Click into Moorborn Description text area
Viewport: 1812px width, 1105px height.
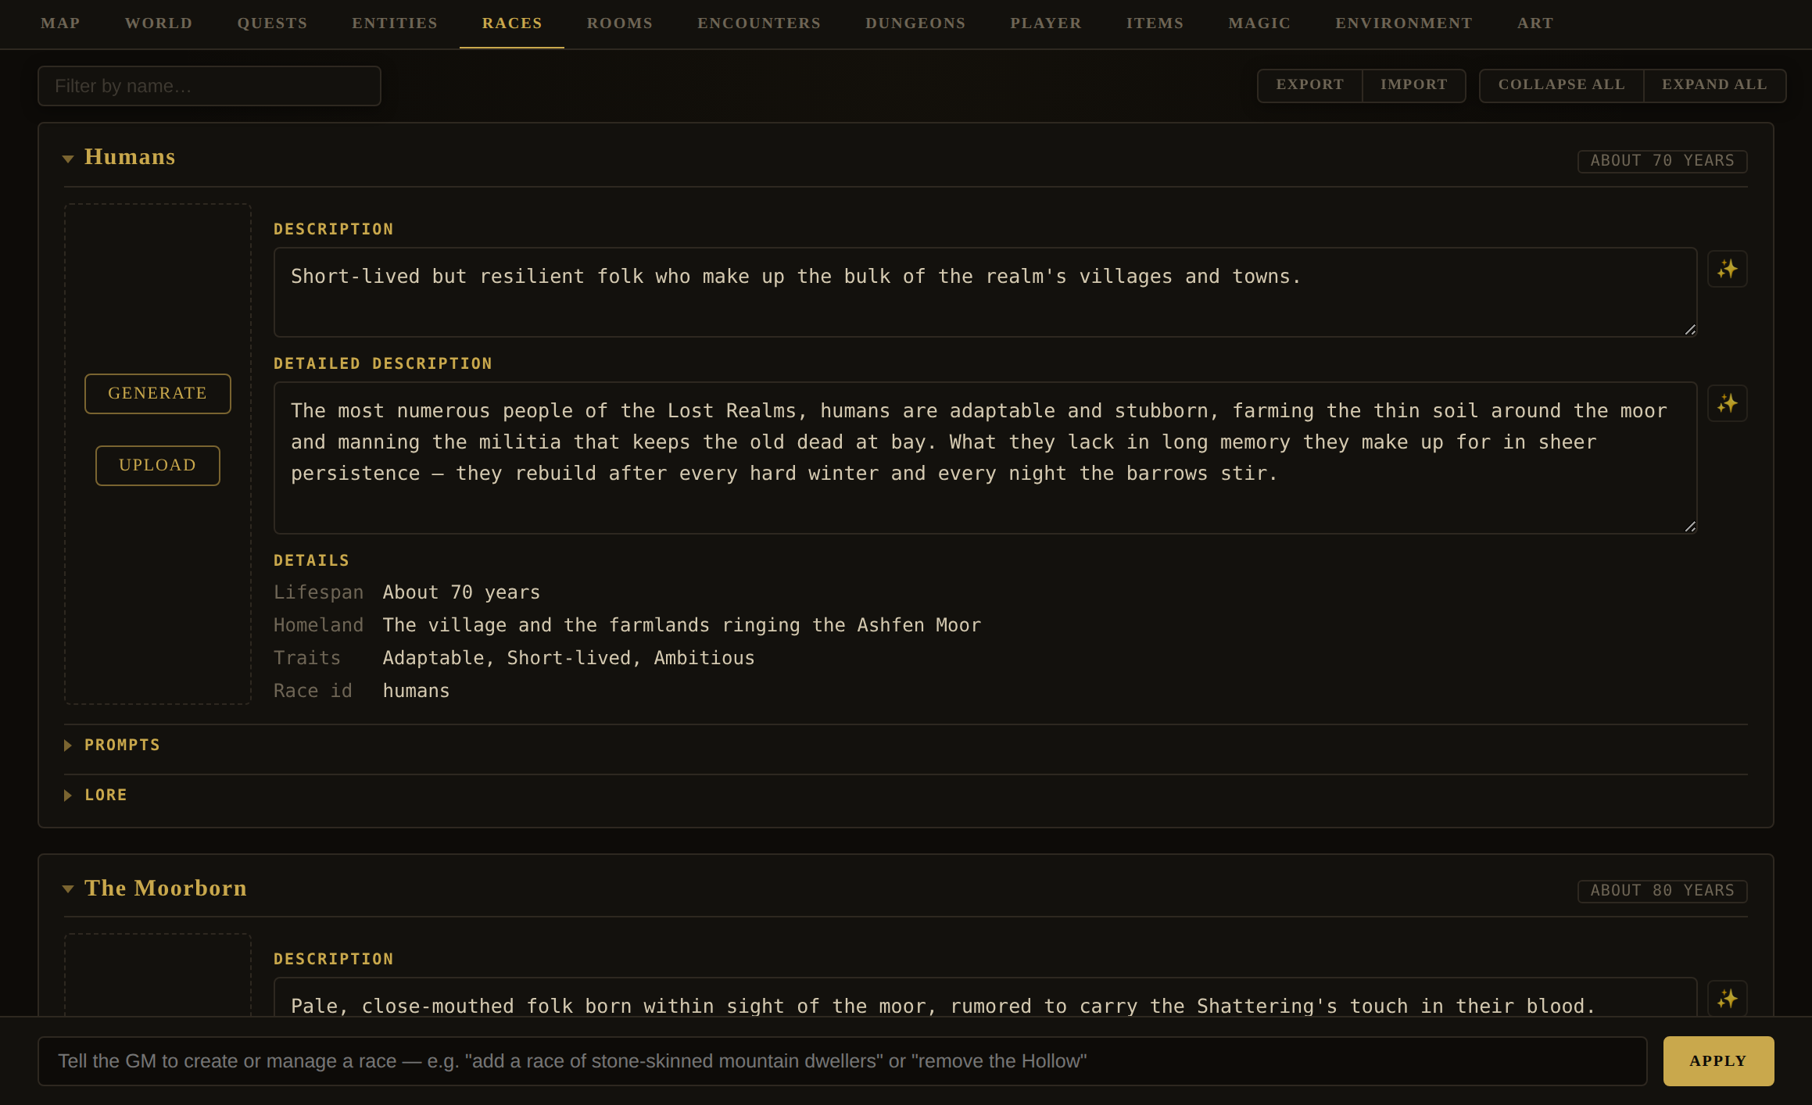click(x=985, y=997)
